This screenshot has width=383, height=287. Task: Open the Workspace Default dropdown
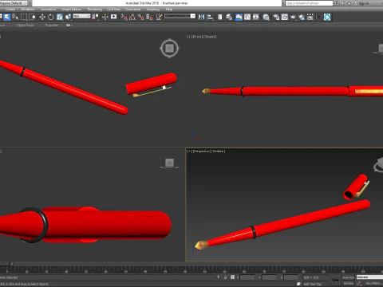(x=14, y=3)
